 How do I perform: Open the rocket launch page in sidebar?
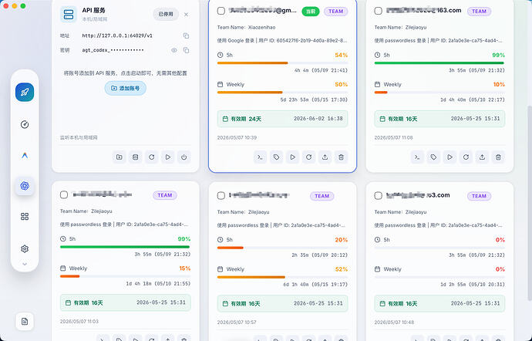tap(25, 92)
